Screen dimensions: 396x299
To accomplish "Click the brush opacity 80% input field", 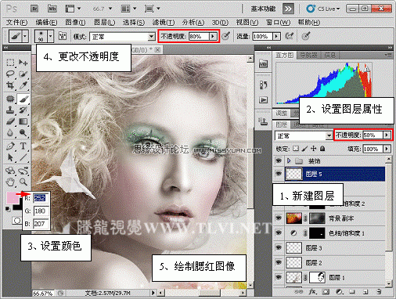I will pos(199,36).
